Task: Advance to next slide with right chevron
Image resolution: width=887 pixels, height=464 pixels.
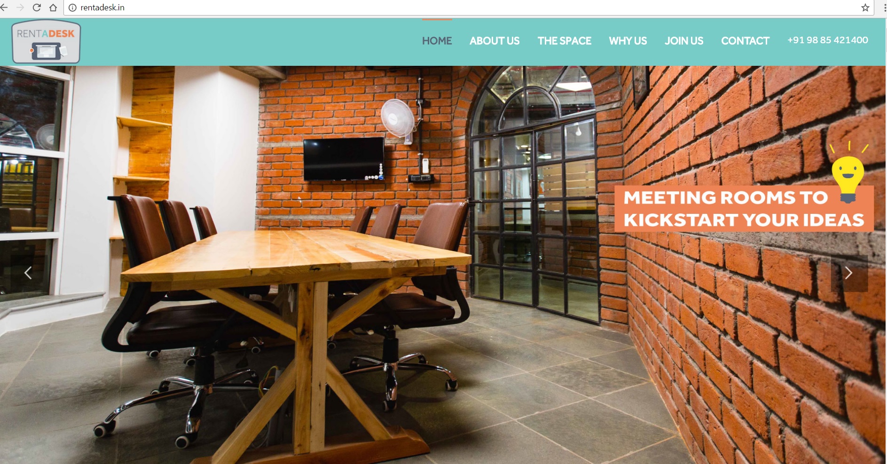Action: point(849,273)
